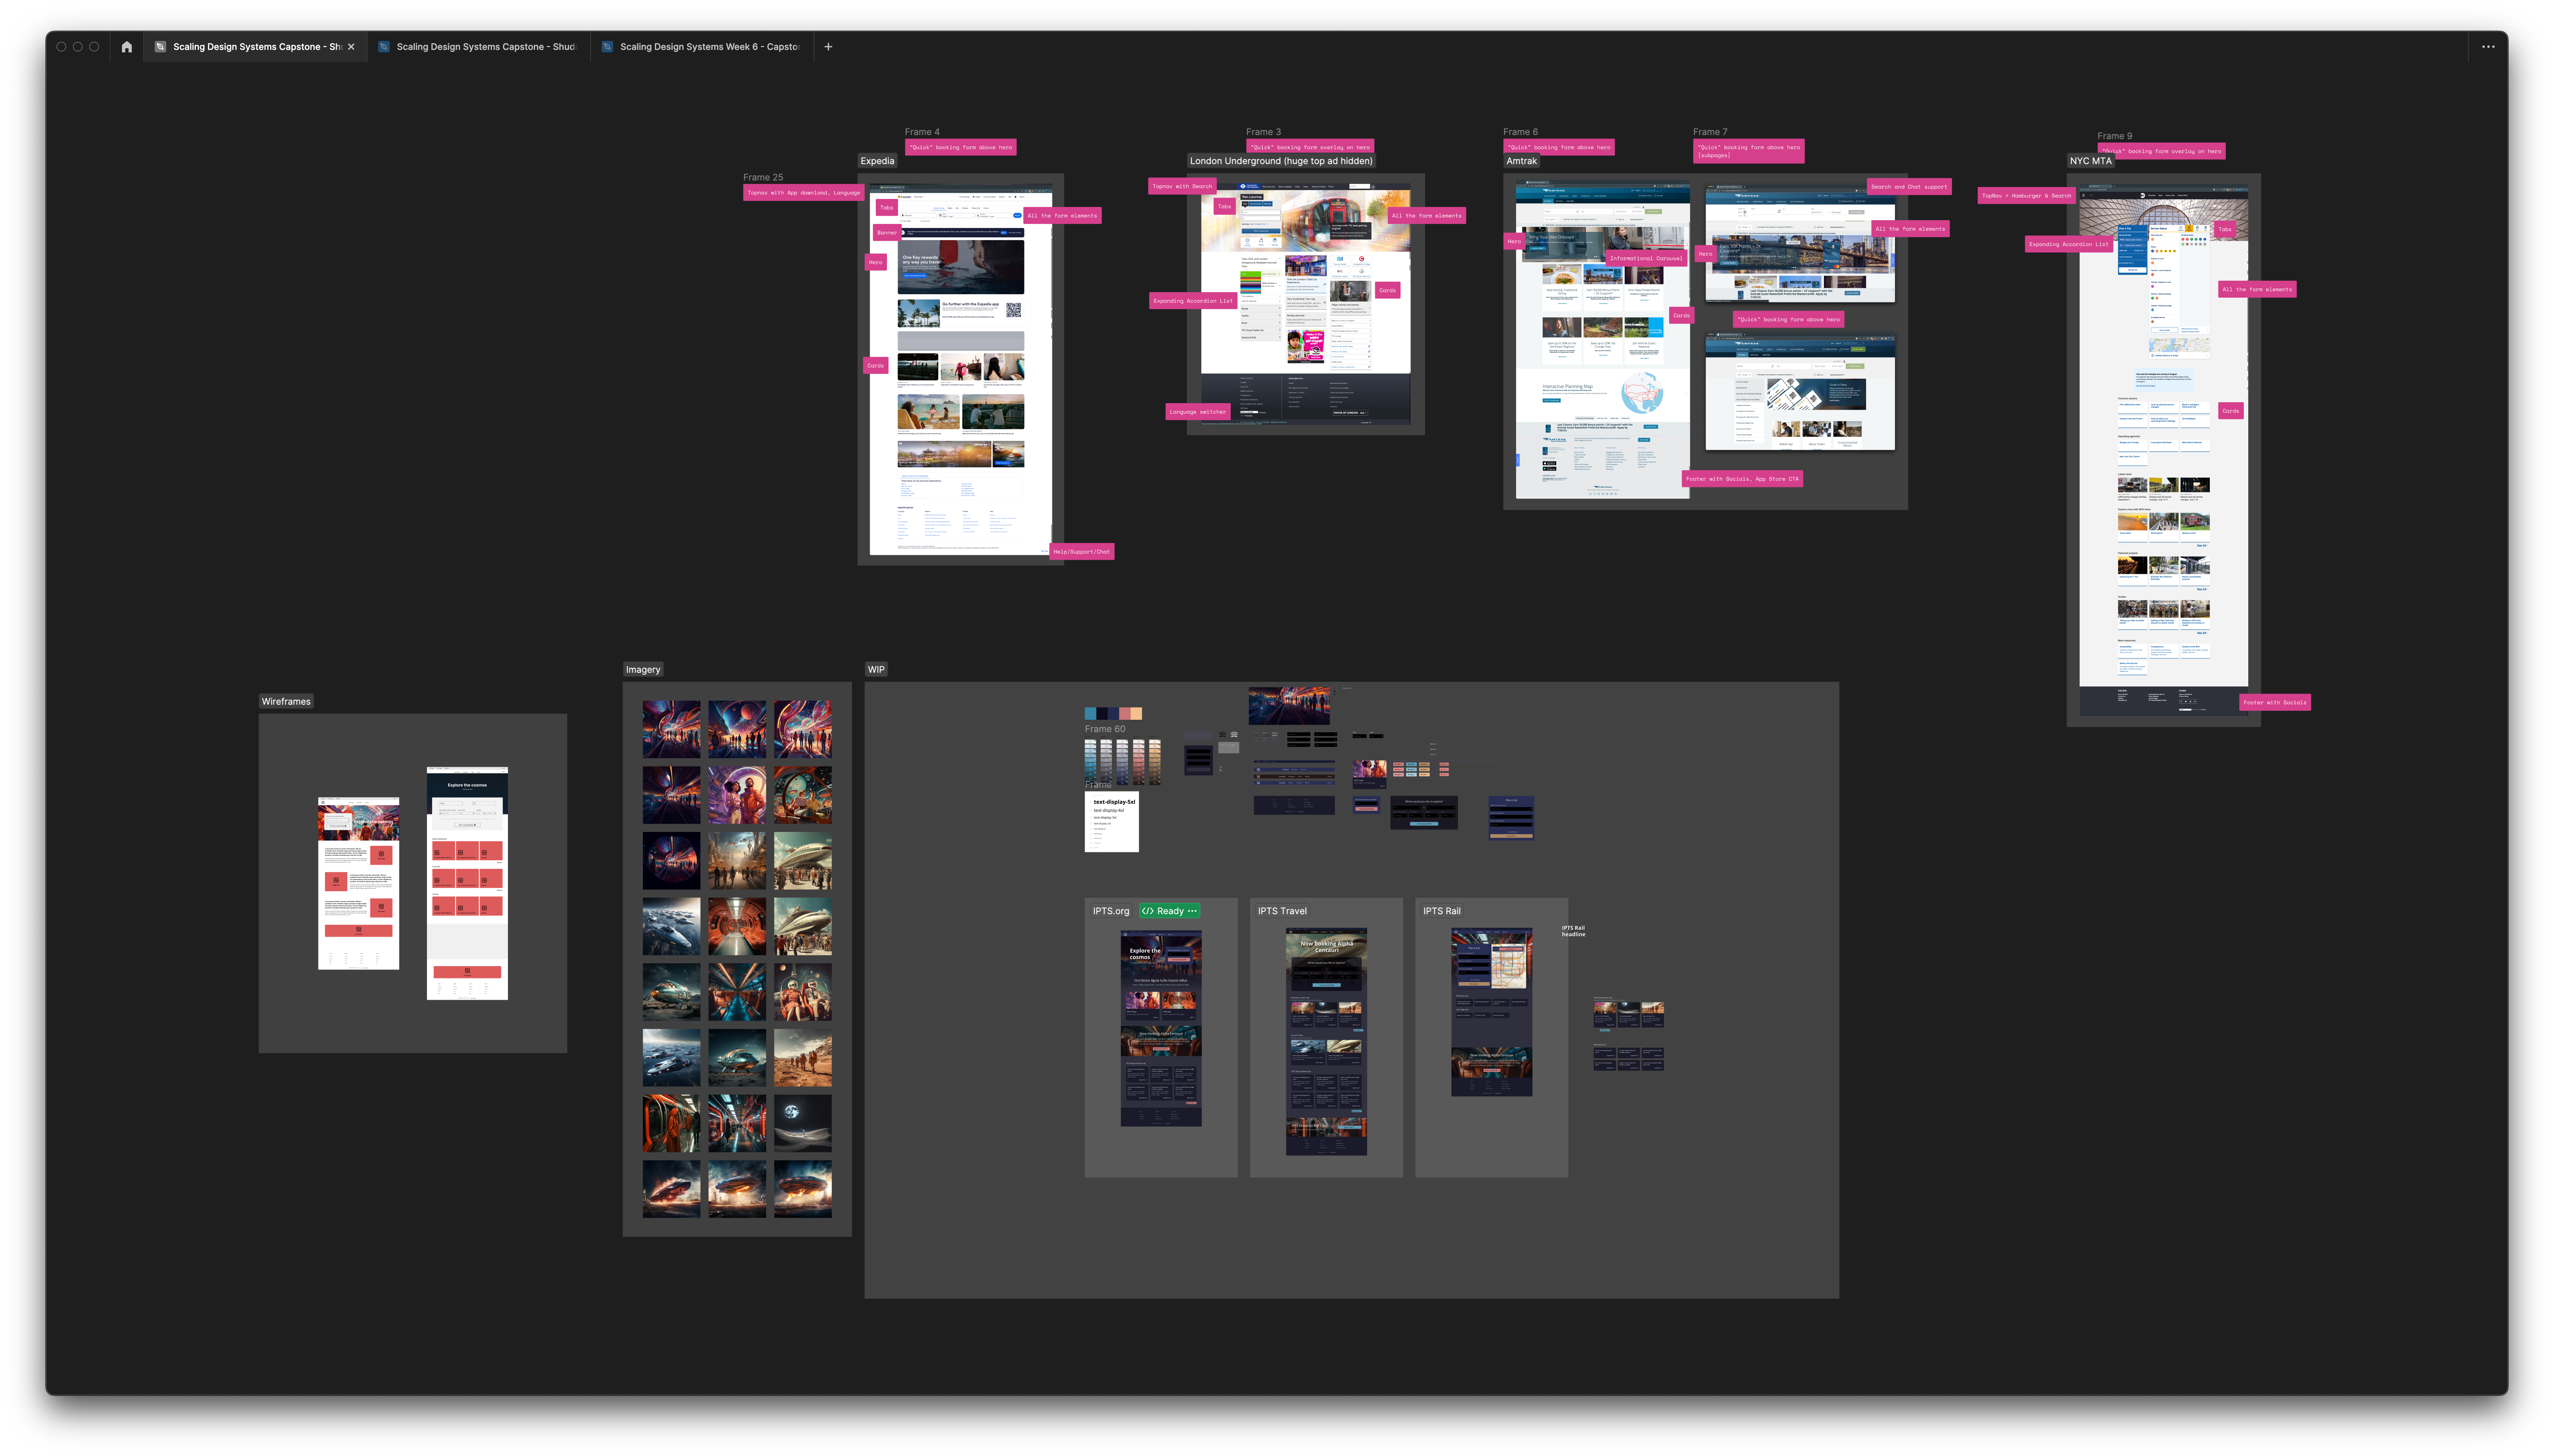2554x1456 pixels.
Task: Open the three-dot overflow menu at top right
Action: click(x=2488, y=47)
